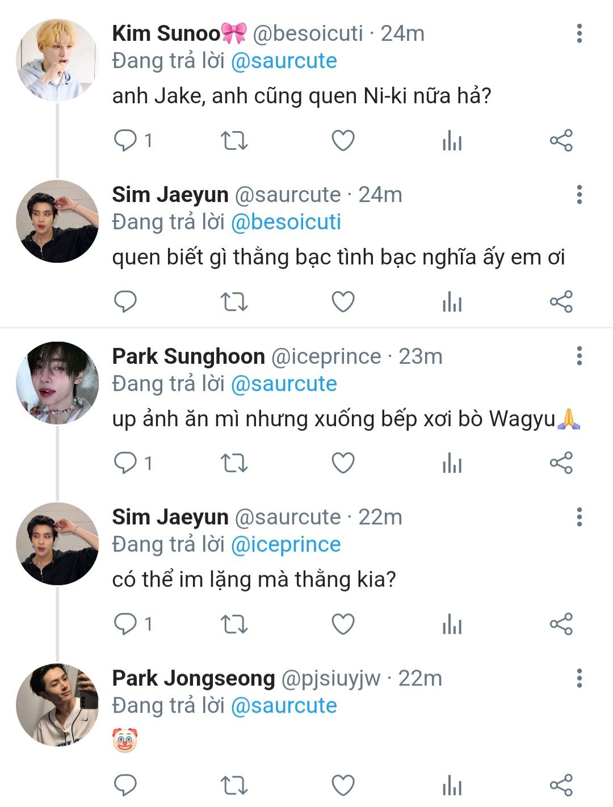The image size is (613, 807).
Task: Open Park Jongseong's profile name
Action: point(194,678)
